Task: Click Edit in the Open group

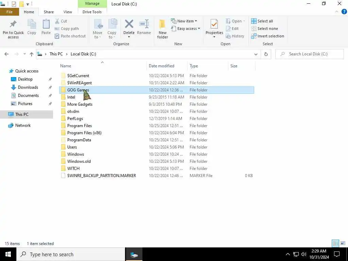Action: pyautogui.click(x=232, y=29)
